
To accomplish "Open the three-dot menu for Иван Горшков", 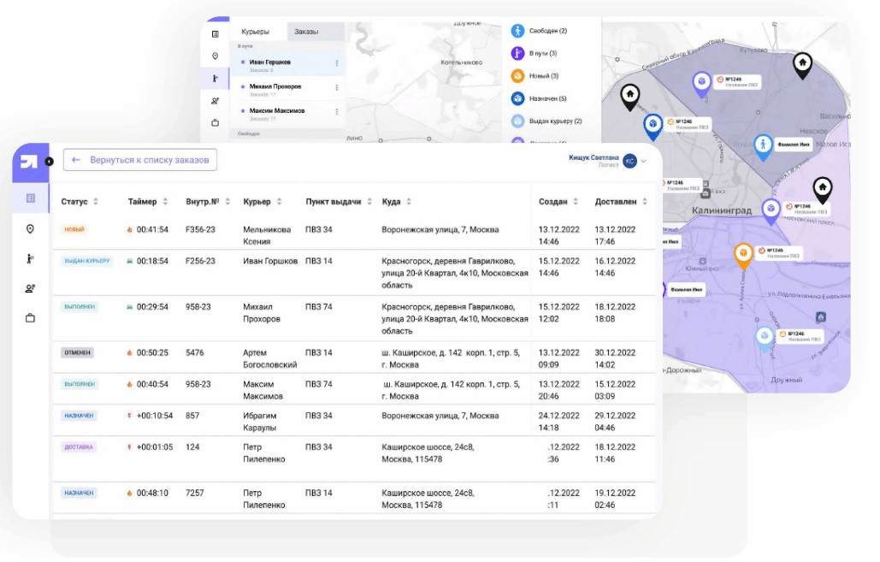I will point(336,63).
